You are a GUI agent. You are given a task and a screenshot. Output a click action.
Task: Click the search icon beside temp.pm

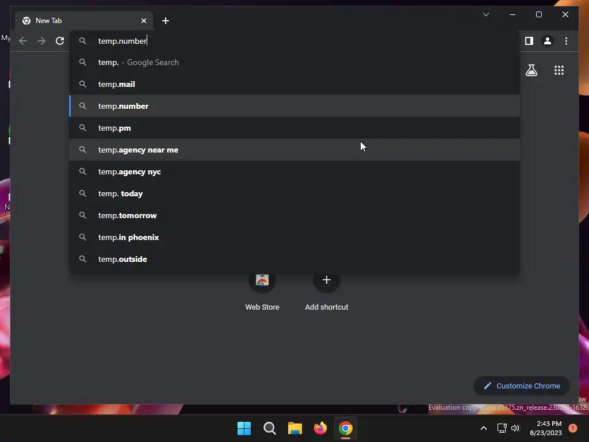click(83, 128)
